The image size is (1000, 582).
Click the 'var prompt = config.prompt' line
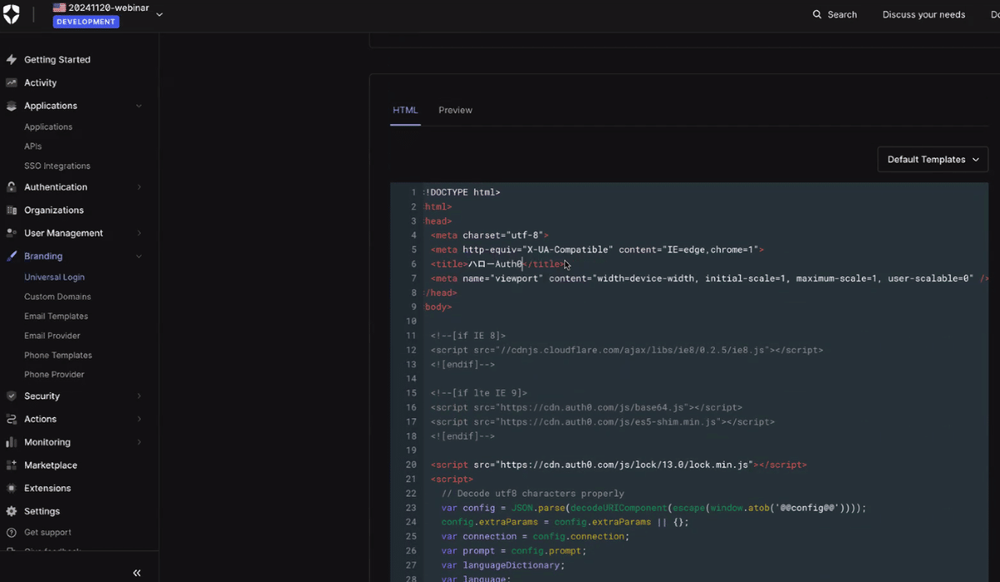click(x=514, y=551)
